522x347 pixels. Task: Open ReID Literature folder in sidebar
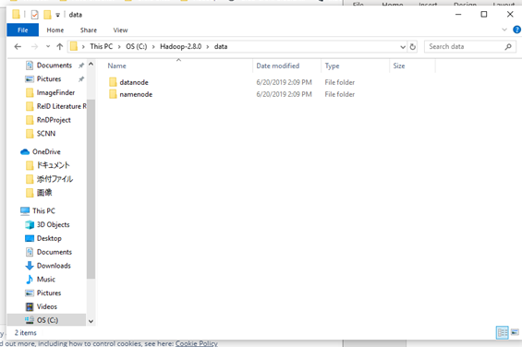(61, 106)
